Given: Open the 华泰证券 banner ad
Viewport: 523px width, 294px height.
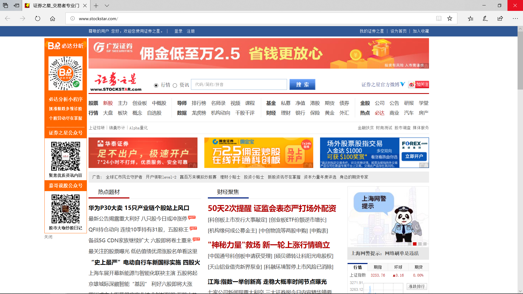Looking at the screenshot, I should 143,153.
